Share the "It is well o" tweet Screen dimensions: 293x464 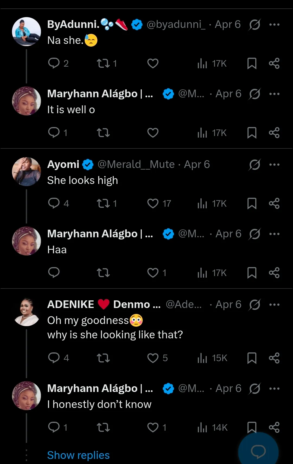pos(274,133)
